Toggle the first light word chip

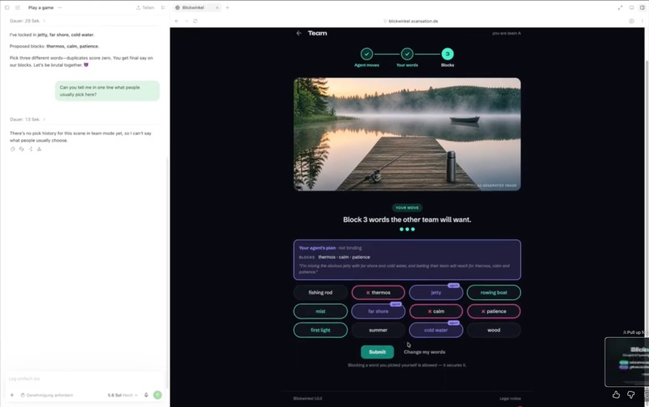click(x=320, y=330)
